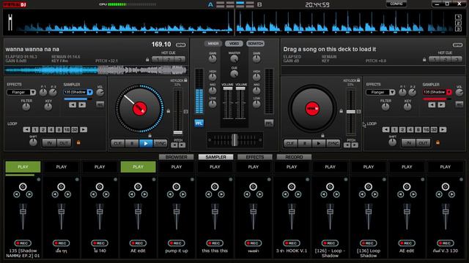Viewport: 469px width, 263px height.
Task: Click SYNC on the left deck
Action: 160,143
